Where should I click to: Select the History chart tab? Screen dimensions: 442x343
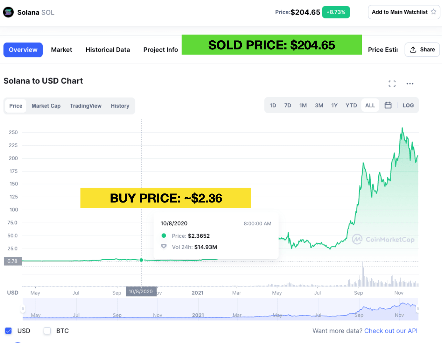(120, 106)
